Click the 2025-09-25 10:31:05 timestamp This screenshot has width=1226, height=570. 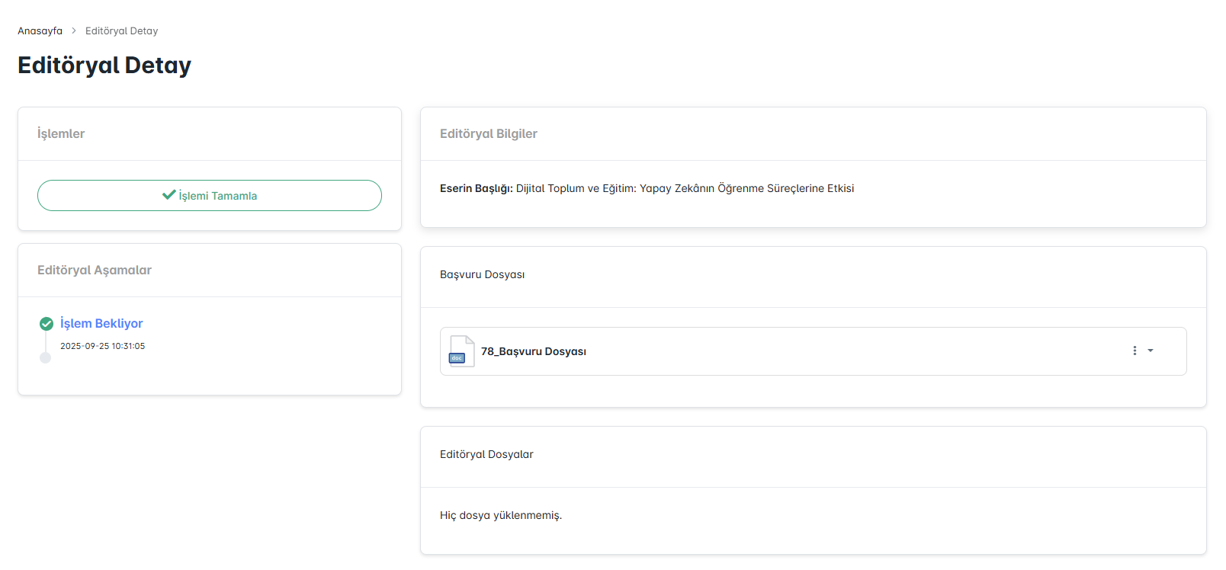coord(102,346)
